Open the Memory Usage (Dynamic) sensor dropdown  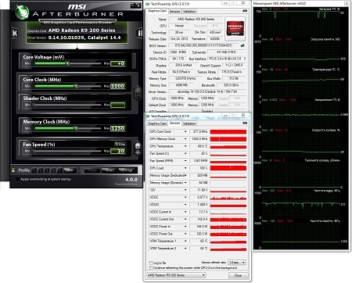(185, 183)
